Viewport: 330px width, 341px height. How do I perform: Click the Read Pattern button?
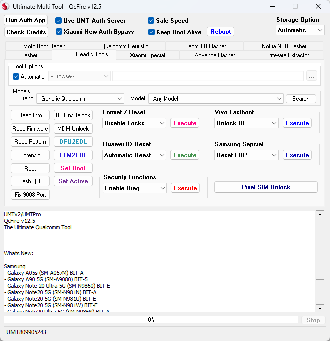point(30,142)
